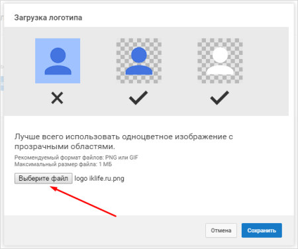The width and height of the screenshot is (298, 249).
Task: Click the Загрузка логотипа dialog title
Action: point(48,18)
